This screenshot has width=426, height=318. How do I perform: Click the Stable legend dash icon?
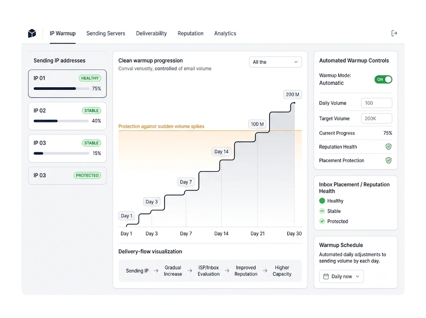click(x=322, y=211)
